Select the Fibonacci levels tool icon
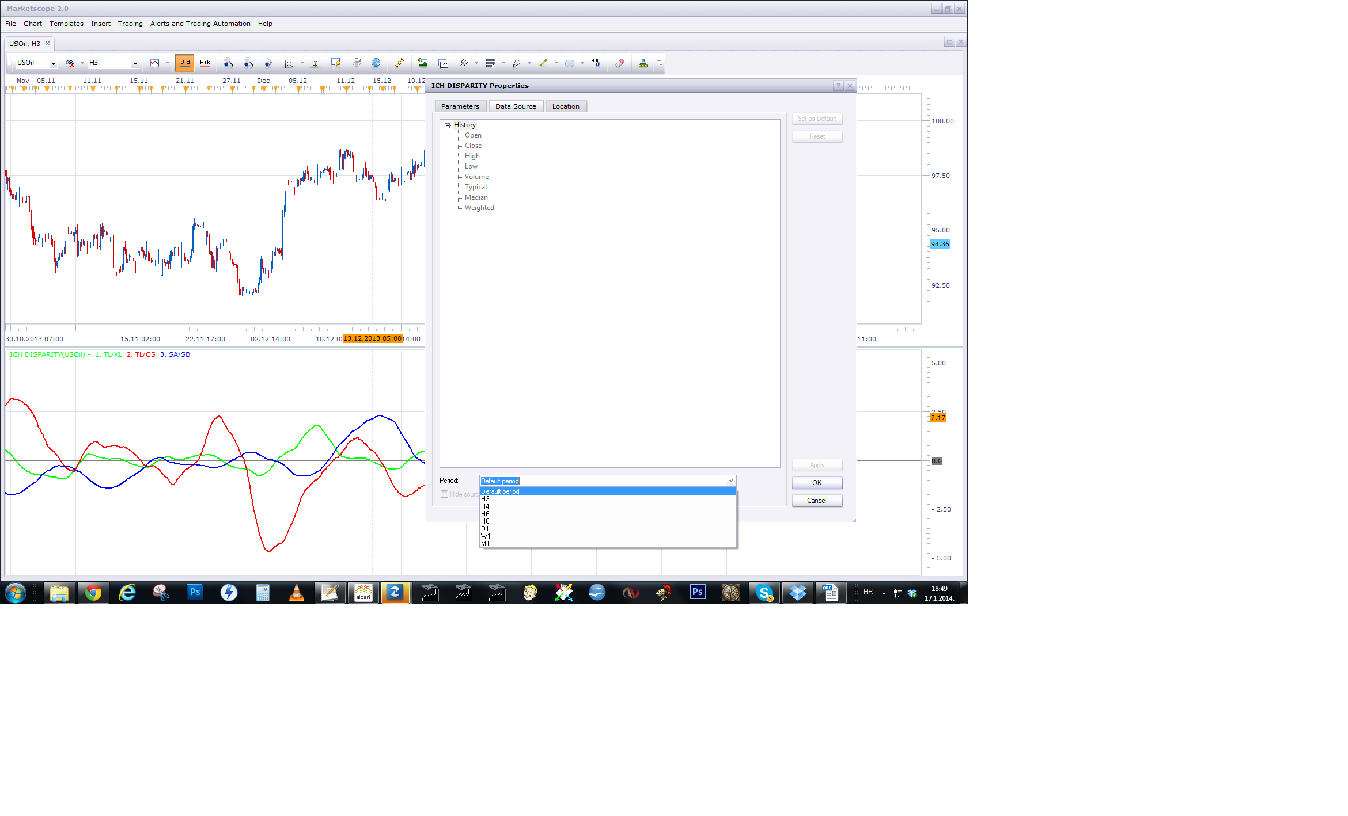 point(490,63)
